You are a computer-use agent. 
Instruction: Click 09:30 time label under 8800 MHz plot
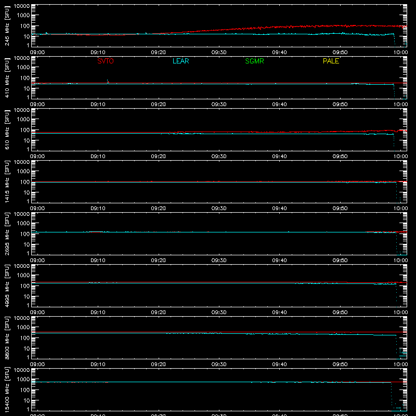[219, 365]
